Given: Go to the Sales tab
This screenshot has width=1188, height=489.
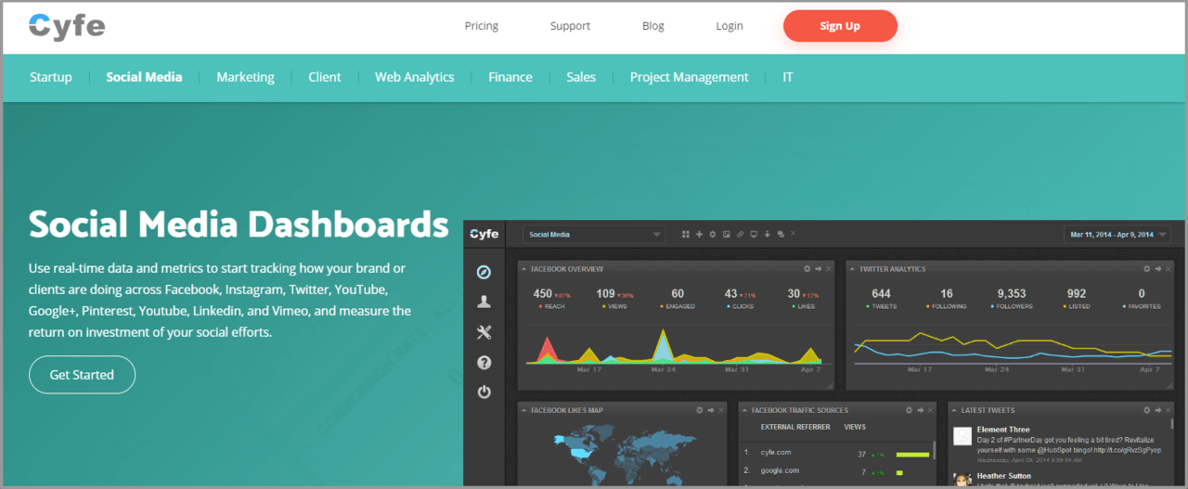Looking at the screenshot, I should tap(581, 77).
